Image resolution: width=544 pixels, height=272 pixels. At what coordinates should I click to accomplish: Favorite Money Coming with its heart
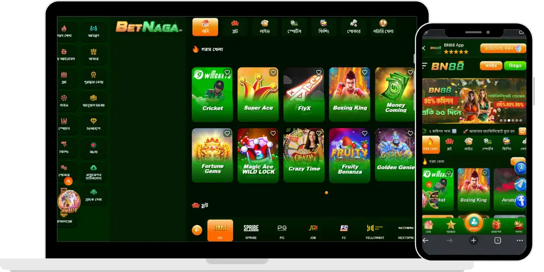point(411,73)
